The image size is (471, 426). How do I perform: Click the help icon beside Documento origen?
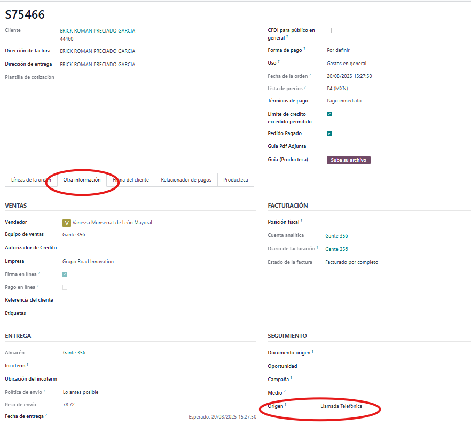(x=312, y=352)
